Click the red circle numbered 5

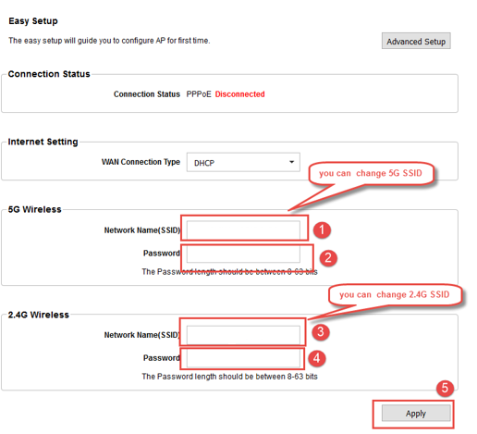445,388
